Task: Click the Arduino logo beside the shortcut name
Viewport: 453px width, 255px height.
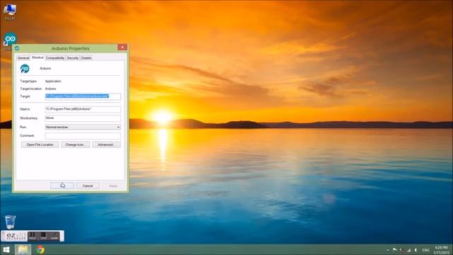Action: pos(25,69)
